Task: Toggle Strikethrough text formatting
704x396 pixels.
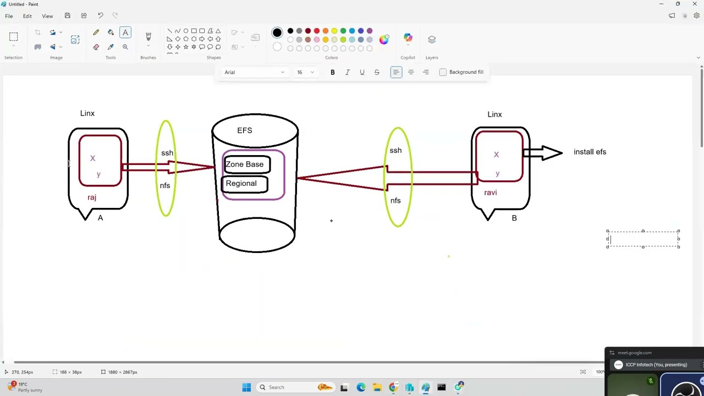Action: coord(377,72)
